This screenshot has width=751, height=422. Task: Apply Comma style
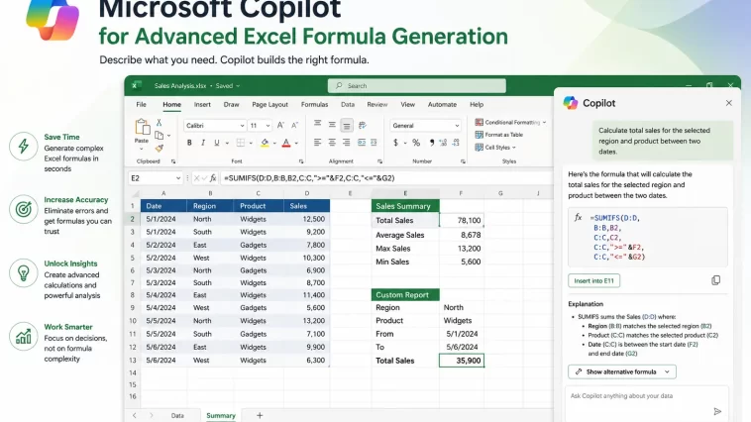pos(432,143)
